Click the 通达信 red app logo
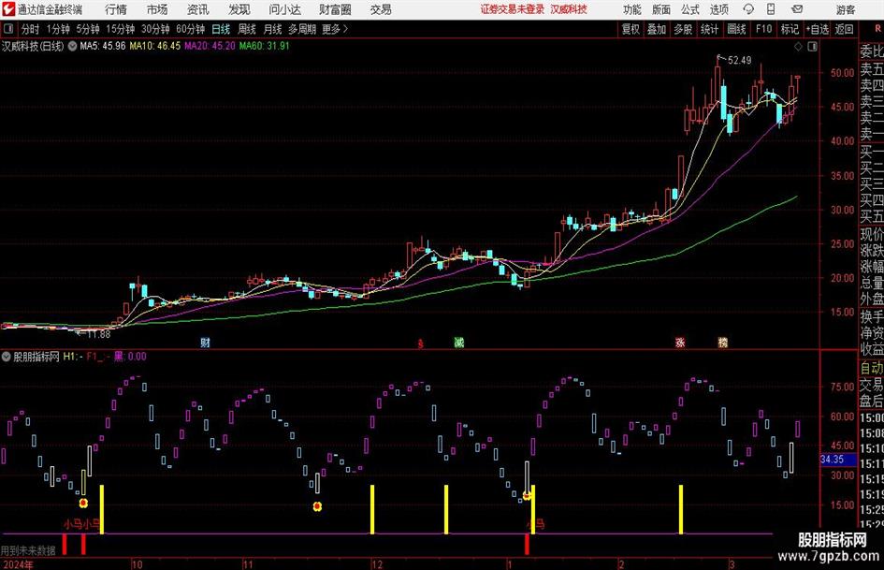884x570 pixels. (x=7, y=9)
